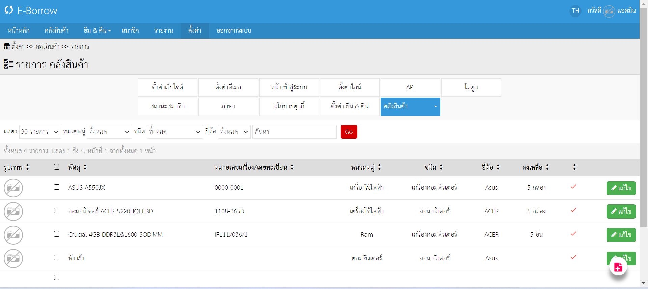The height and width of the screenshot is (289, 648).
Task: Click the floating add-item button
Action: point(618,267)
